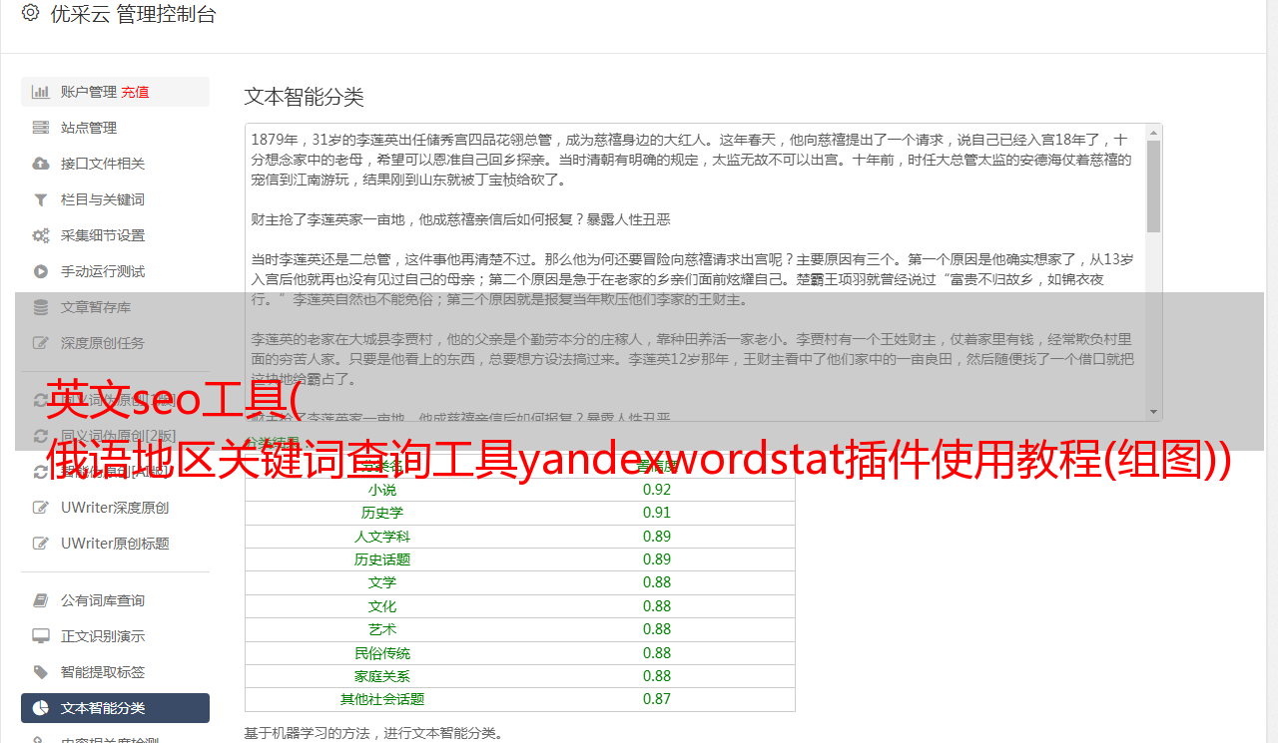Image resolution: width=1278 pixels, height=743 pixels.
Task: Select the monitor icon for 正文识别演示
Action: point(41,636)
